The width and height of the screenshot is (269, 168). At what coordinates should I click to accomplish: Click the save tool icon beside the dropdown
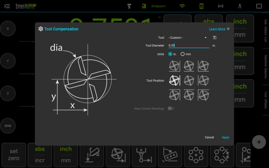pyautogui.click(x=215, y=38)
